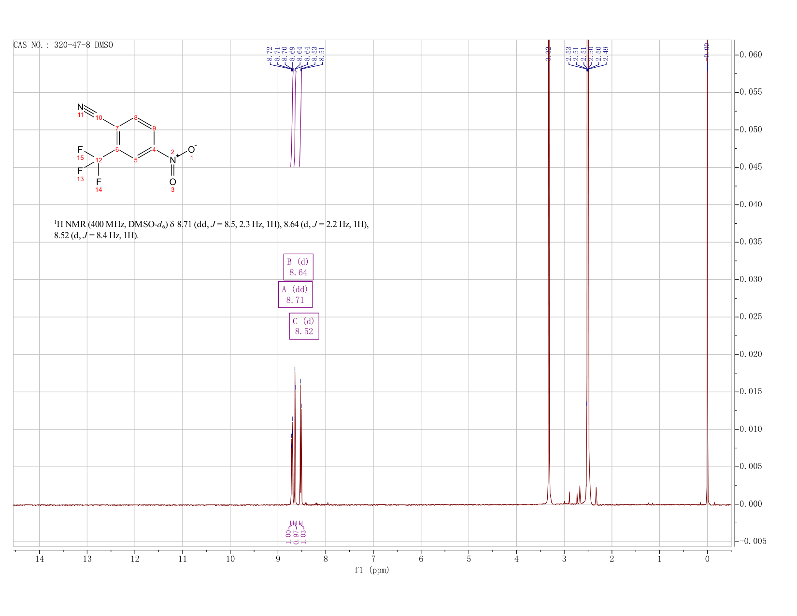Click the 2.49 peak label
797x616 pixels.
(606, 54)
